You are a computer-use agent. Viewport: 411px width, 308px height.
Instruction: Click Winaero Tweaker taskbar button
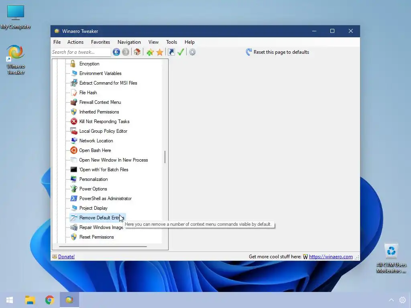[x=69, y=300]
